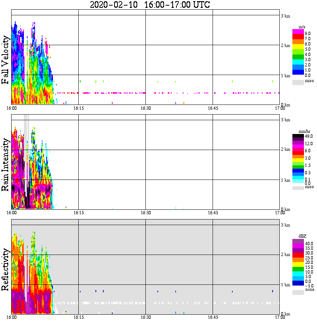Click the 'Reflectivity' axis label

(5, 270)
